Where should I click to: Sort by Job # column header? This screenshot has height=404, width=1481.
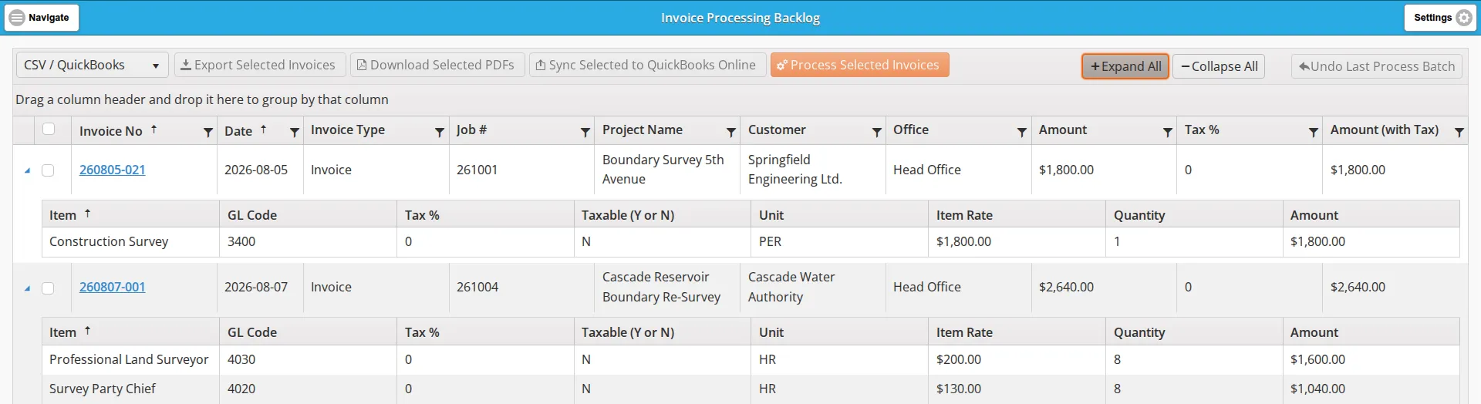tap(471, 130)
